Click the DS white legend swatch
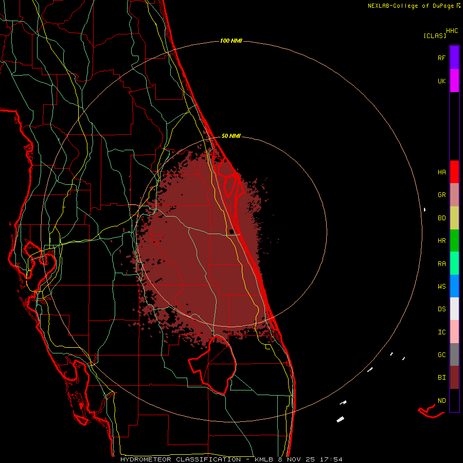Viewport: 463px width, 463px height. 454,309
